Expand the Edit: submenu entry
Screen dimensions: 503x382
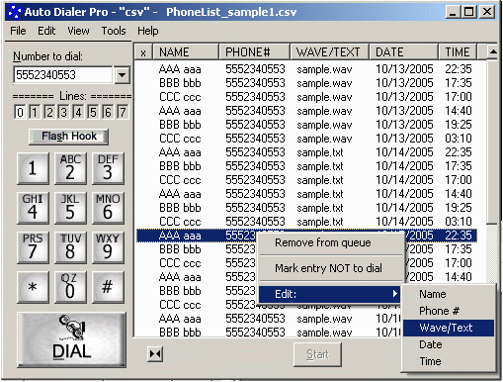click(330, 294)
